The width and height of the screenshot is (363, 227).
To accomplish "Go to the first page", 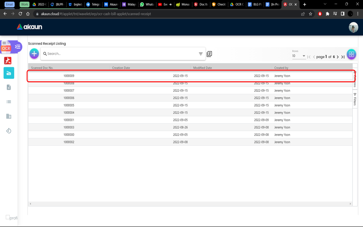I will point(309,57).
